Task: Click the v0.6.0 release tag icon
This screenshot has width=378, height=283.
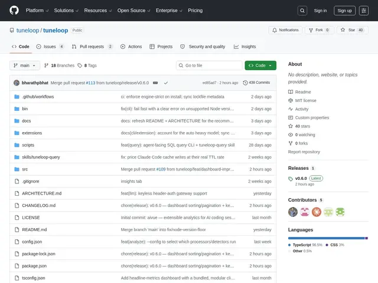Action: tap(291, 179)
